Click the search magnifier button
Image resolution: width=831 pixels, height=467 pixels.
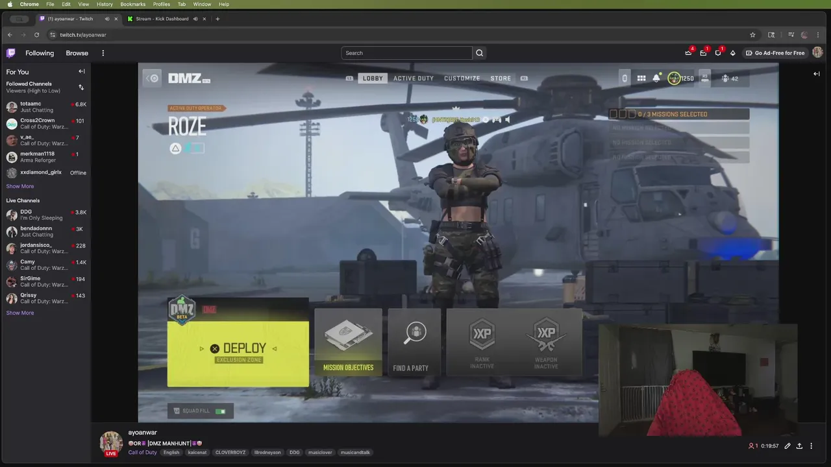[479, 53]
